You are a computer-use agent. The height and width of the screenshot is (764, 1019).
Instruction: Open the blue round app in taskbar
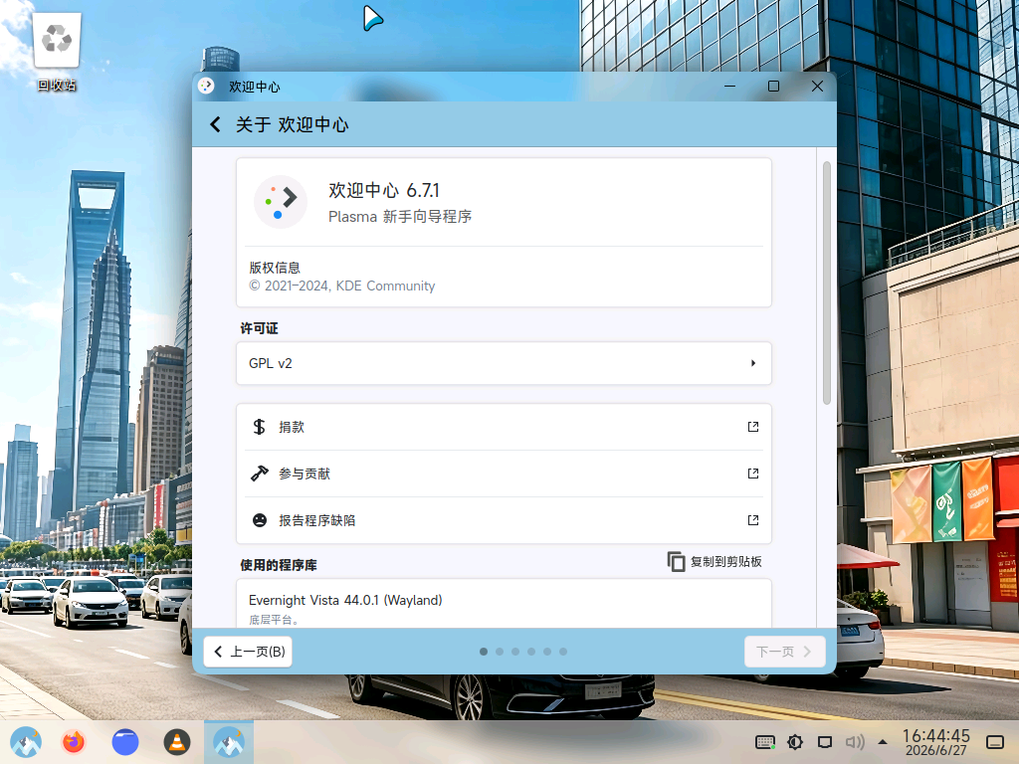click(x=125, y=742)
